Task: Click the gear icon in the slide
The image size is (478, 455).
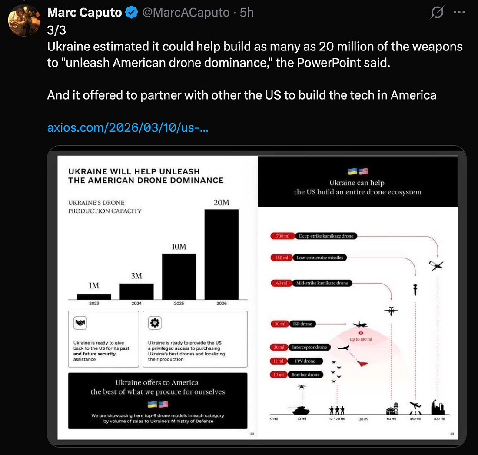Action: (155, 323)
